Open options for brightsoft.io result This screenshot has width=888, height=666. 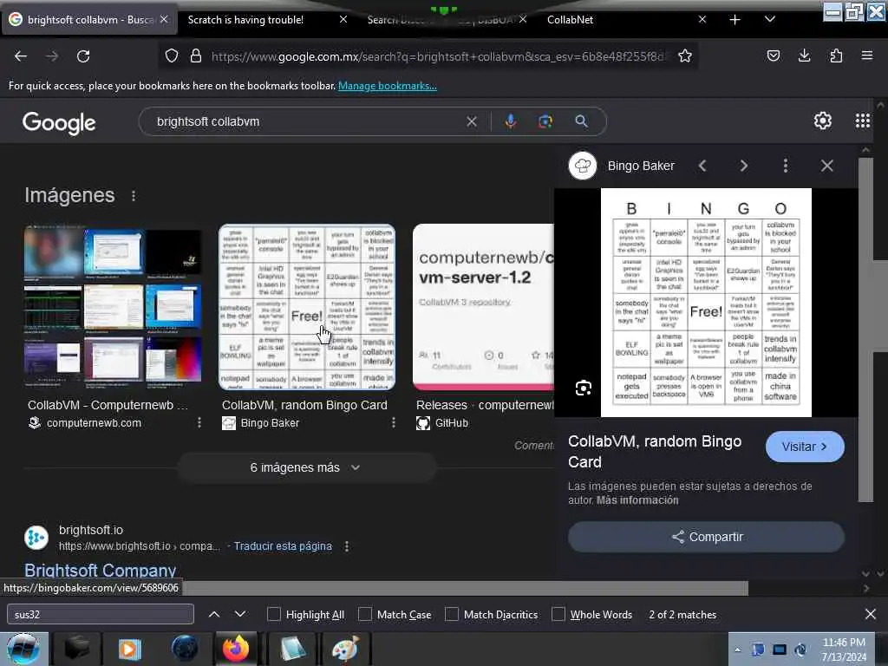coord(347,546)
